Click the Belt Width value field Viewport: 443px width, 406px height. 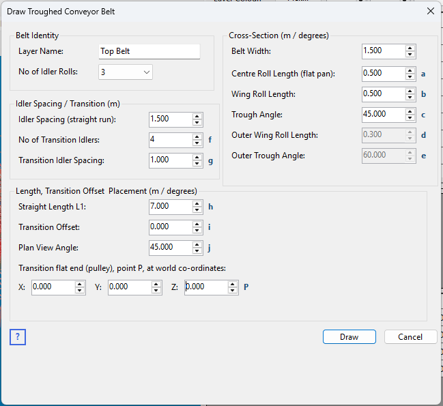[384, 51]
